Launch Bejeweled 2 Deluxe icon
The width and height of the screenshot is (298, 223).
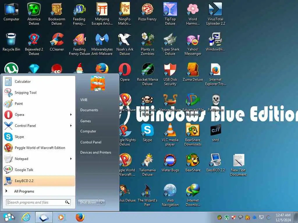34,44
